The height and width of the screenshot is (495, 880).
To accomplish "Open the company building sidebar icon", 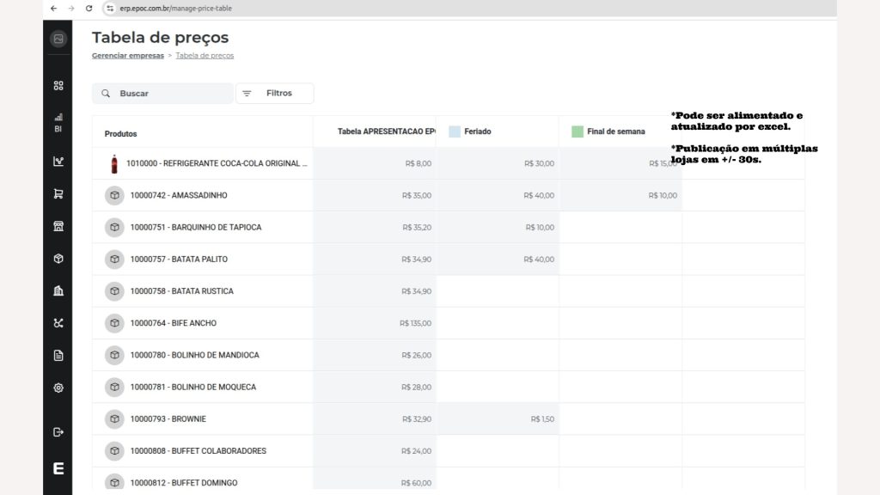I will click(58, 290).
